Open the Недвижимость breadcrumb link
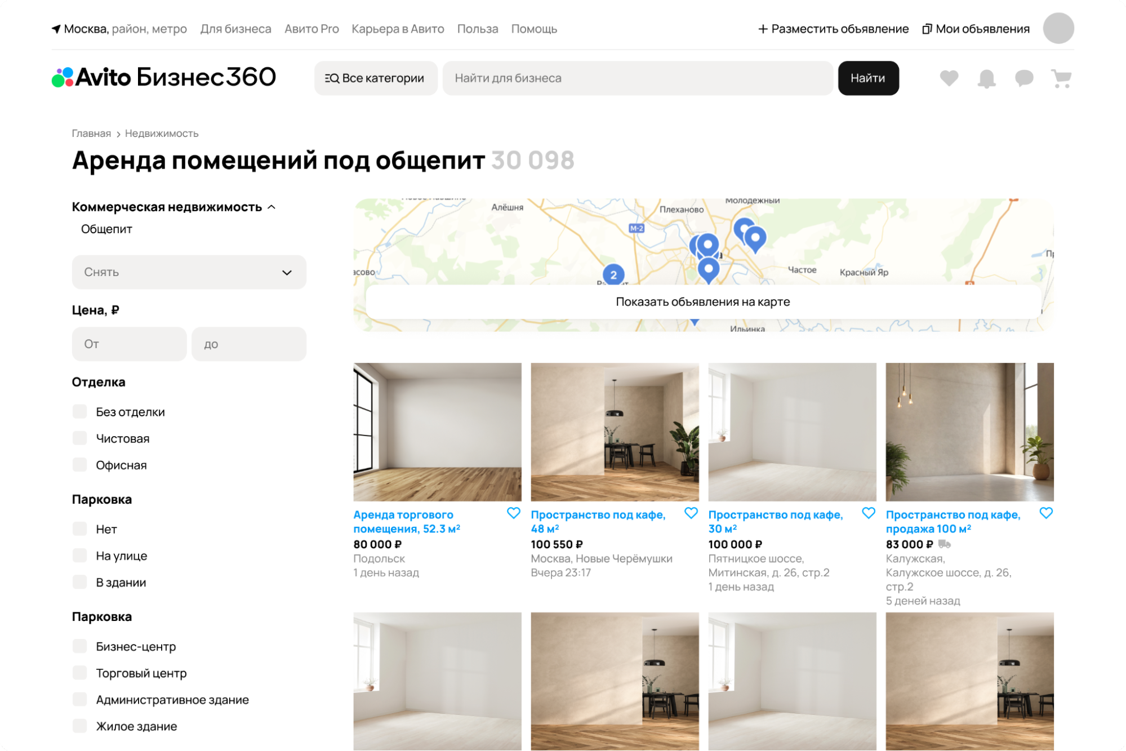1126x751 pixels. coord(162,134)
